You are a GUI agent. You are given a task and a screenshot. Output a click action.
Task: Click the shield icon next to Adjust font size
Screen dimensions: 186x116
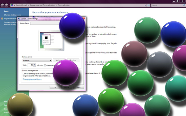pyautogui.click(x=2, y=19)
